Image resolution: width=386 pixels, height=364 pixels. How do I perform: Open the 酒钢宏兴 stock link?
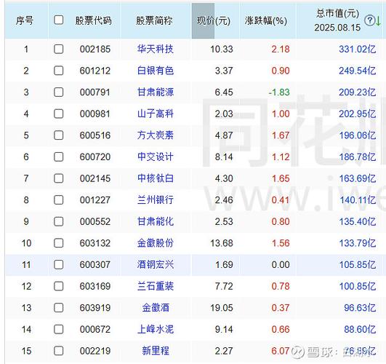tap(156, 264)
